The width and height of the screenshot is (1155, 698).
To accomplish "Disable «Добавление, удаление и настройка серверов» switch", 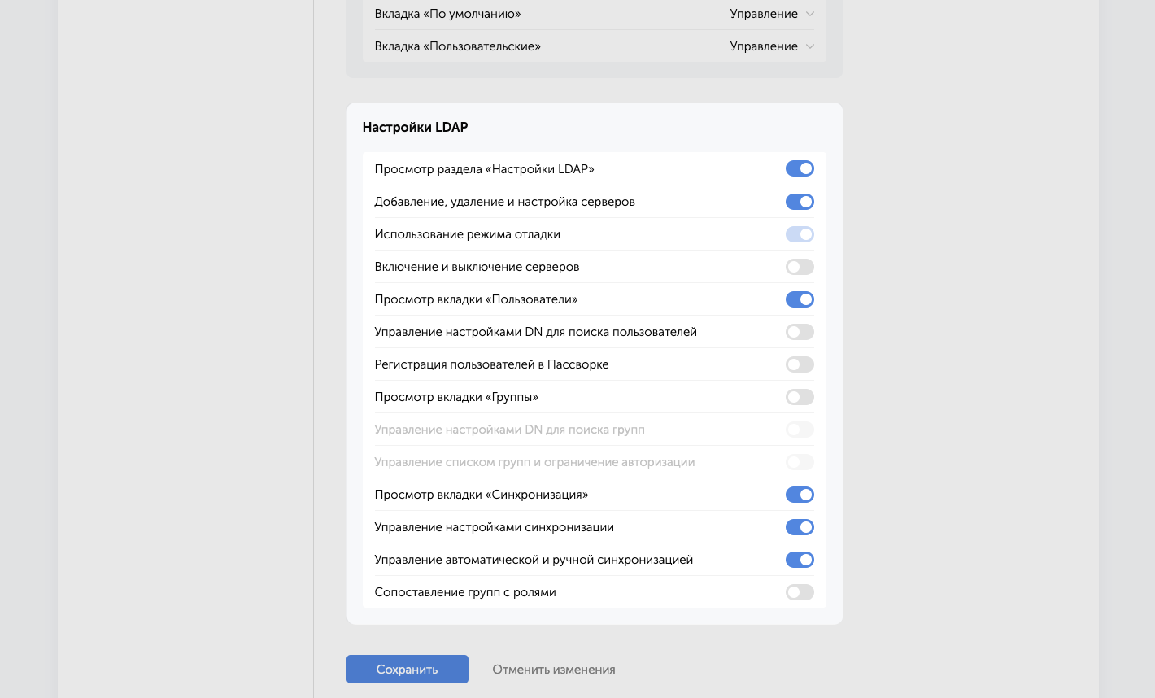I will tap(800, 201).
